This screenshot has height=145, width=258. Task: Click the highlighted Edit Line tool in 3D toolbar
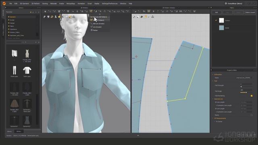coord(91,11)
